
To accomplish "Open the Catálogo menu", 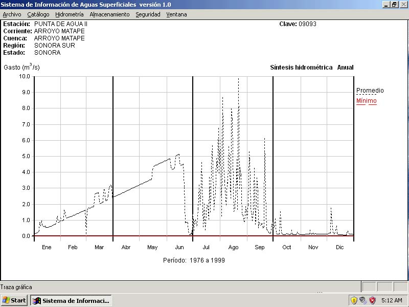I will pyautogui.click(x=38, y=14).
